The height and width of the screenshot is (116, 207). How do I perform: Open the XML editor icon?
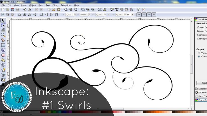click(127, 10)
